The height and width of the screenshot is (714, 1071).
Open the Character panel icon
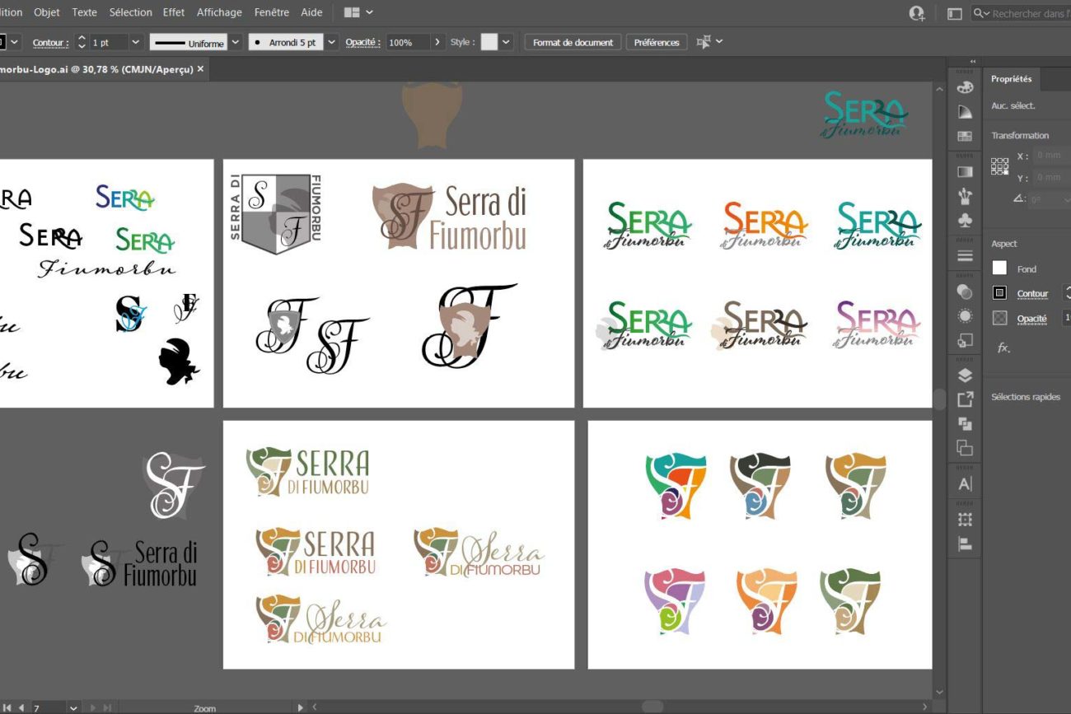pos(964,484)
